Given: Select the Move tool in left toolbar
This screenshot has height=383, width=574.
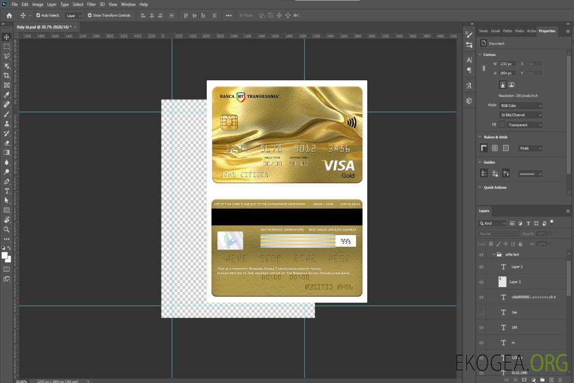Looking at the screenshot, I should [x=6, y=37].
